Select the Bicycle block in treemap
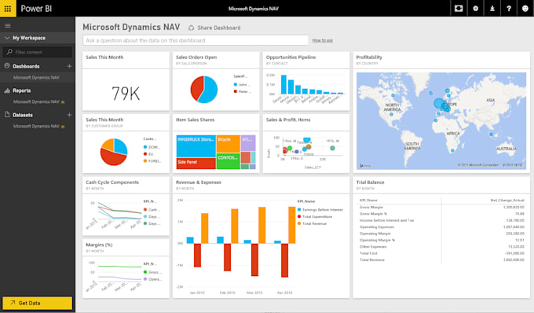Image resolution: width=534 pixels, height=313 pixels. click(x=229, y=144)
